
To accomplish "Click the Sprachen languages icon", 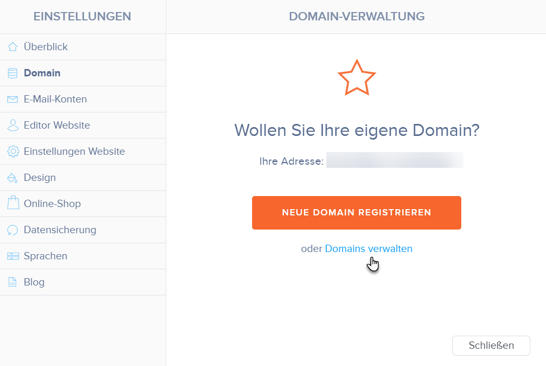I will click(x=13, y=256).
